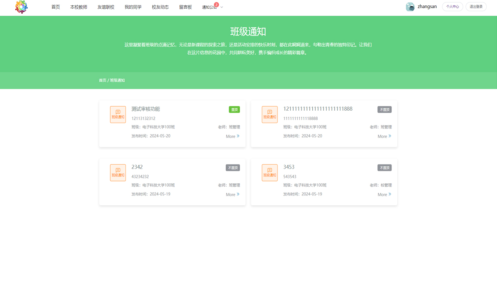The image size is (497, 285).
Task: Click the 班级通知 icon on 1211111 card
Action: click(270, 114)
